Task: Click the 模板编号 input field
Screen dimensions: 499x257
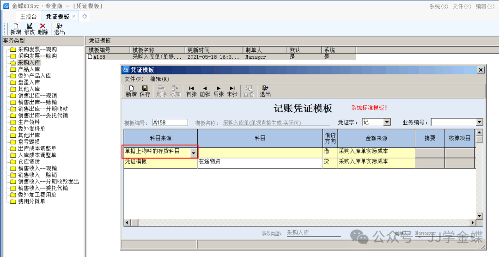Action: tap(170, 122)
